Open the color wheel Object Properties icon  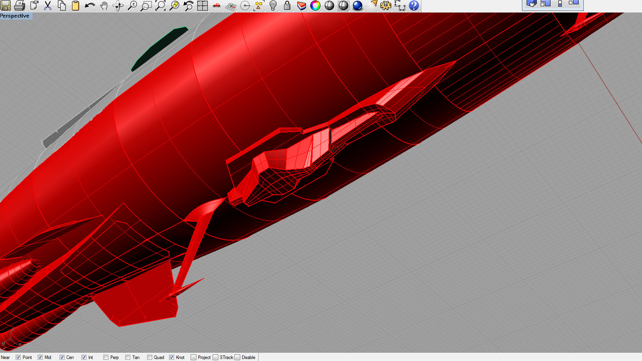pyautogui.click(x=315, y=5)
